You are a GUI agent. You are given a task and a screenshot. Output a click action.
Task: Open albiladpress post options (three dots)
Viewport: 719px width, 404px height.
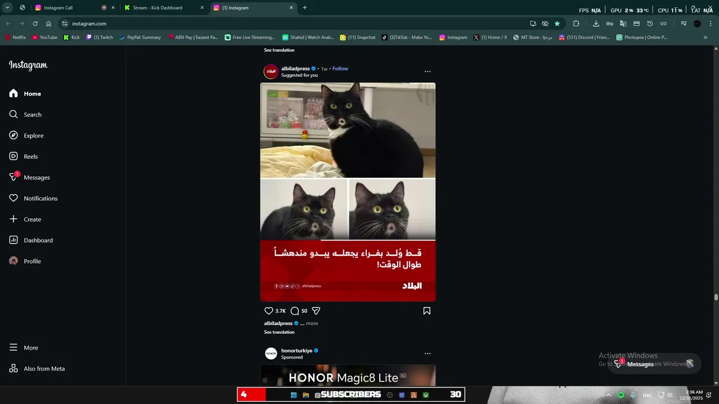[x=427, y=71]
